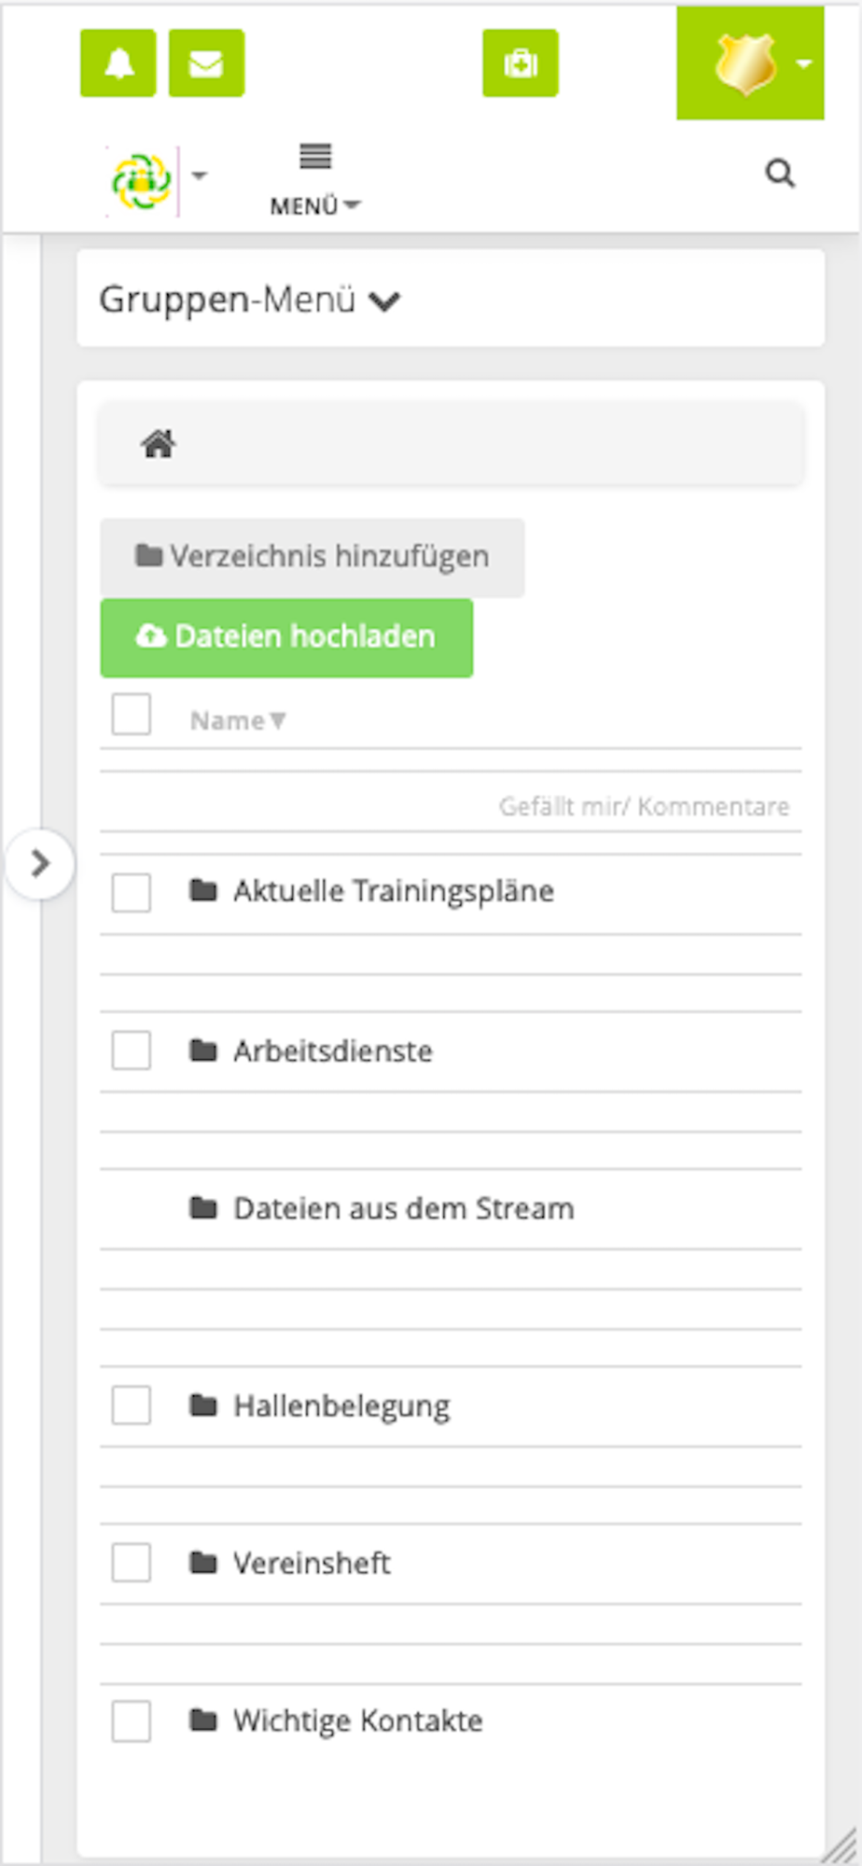Check the Aktuelle Trainingspläne checkbox

click(132, 893)
